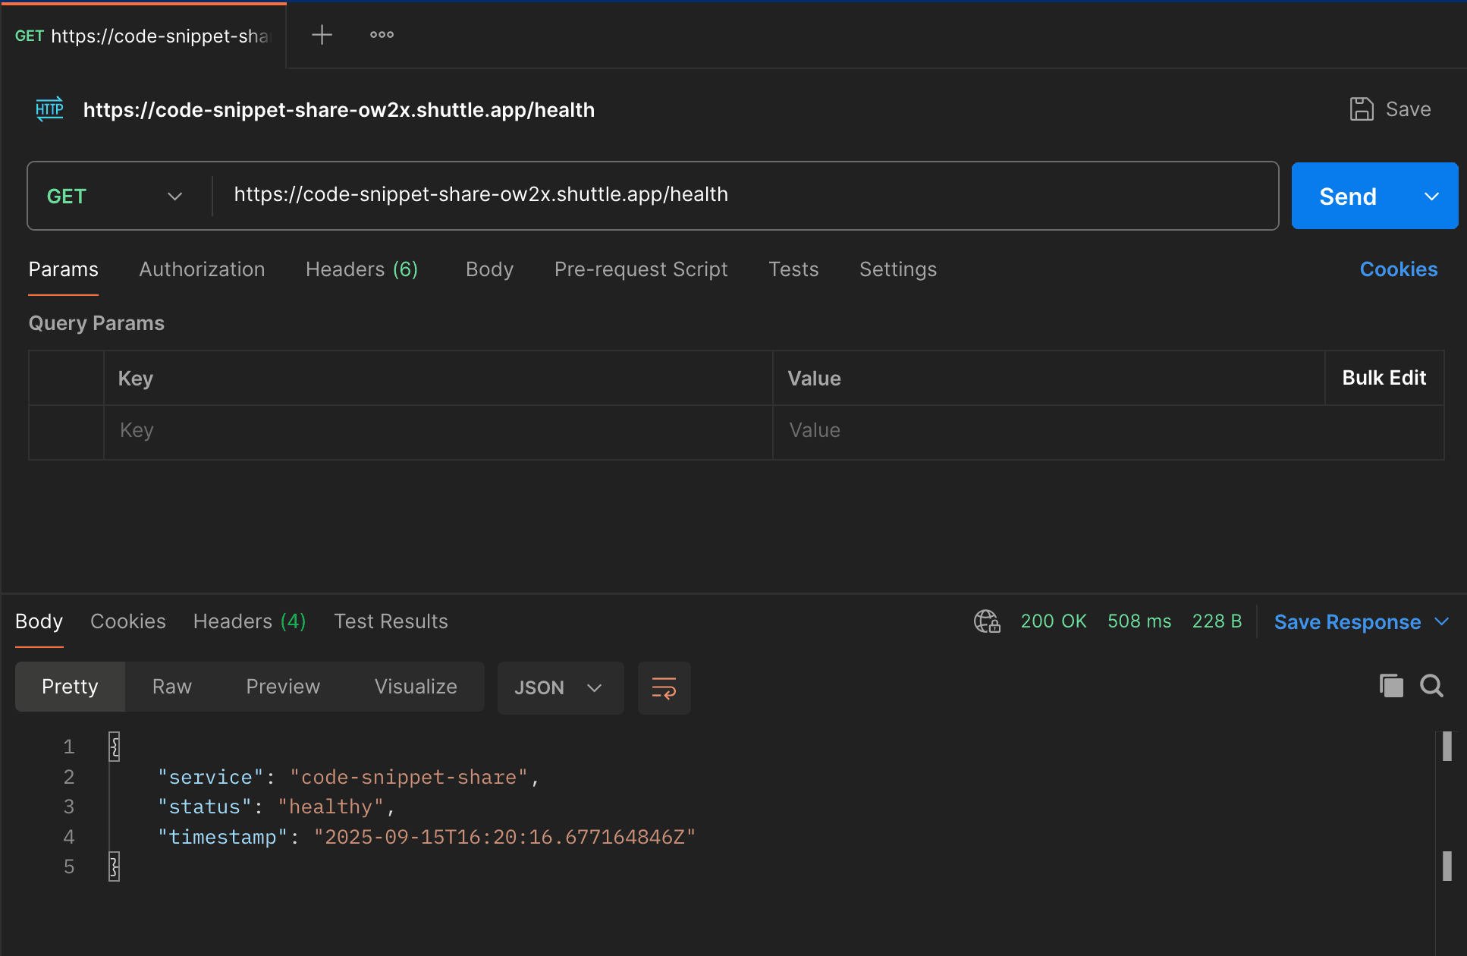This screenshot has height=956, width=1467.
Task: Toggle line wrapping in the response viewer
Action: point(663,687)
